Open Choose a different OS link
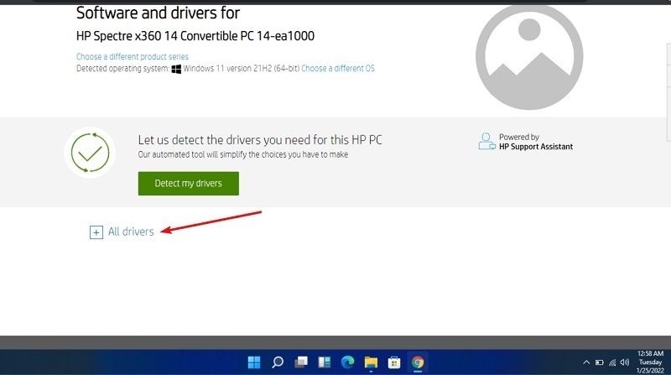 (338, 68)
